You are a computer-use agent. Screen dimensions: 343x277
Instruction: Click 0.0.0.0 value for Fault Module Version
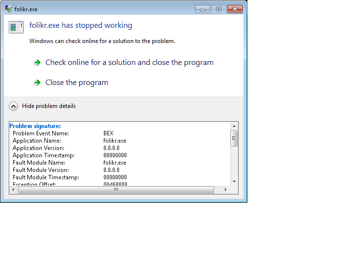(112, 170)
